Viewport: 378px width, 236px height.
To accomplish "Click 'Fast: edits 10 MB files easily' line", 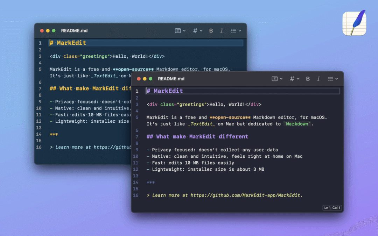I will click(x=190, y=163).
